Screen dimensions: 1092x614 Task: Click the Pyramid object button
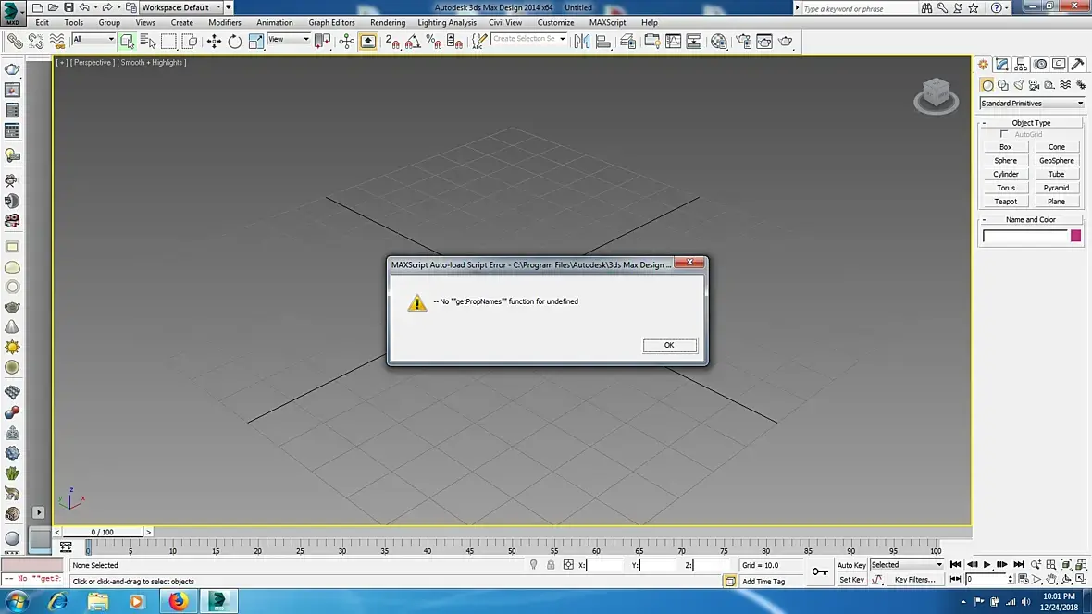(1057, 188)
